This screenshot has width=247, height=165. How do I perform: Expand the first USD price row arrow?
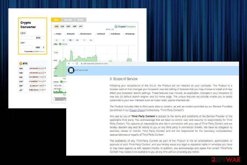pyautogui.click(x=45, y=68)
